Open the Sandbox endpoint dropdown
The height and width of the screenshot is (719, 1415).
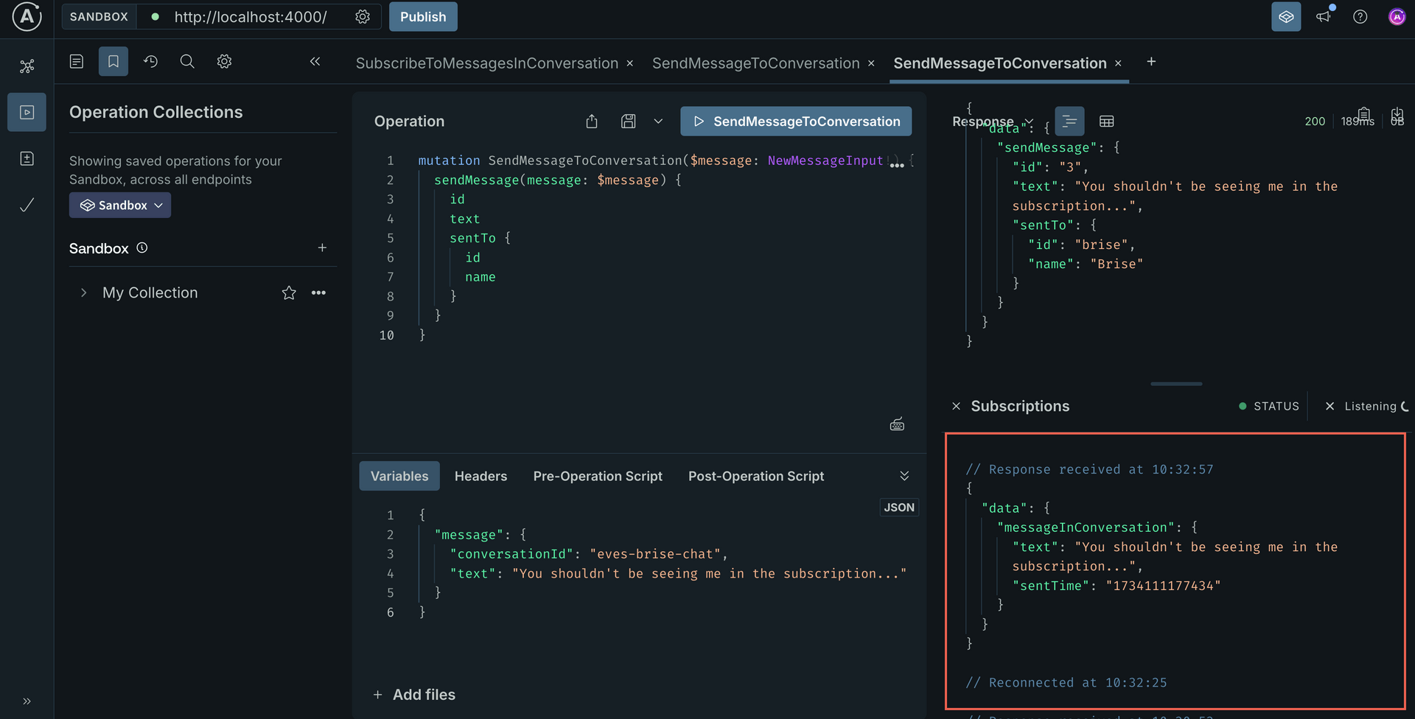tap(119, 205)
